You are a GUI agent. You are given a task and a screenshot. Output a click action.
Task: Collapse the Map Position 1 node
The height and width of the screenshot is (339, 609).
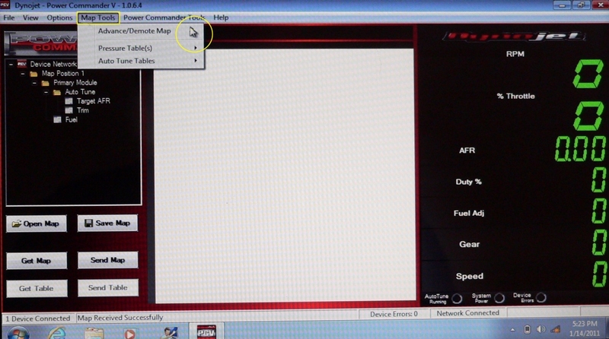(x=23, y=74)
